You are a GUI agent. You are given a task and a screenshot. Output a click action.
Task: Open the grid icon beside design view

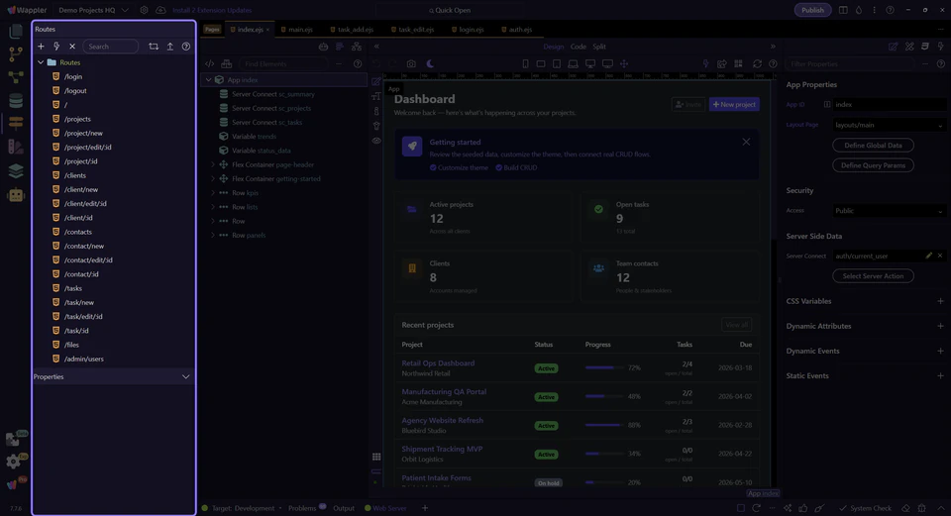(376, 457)
